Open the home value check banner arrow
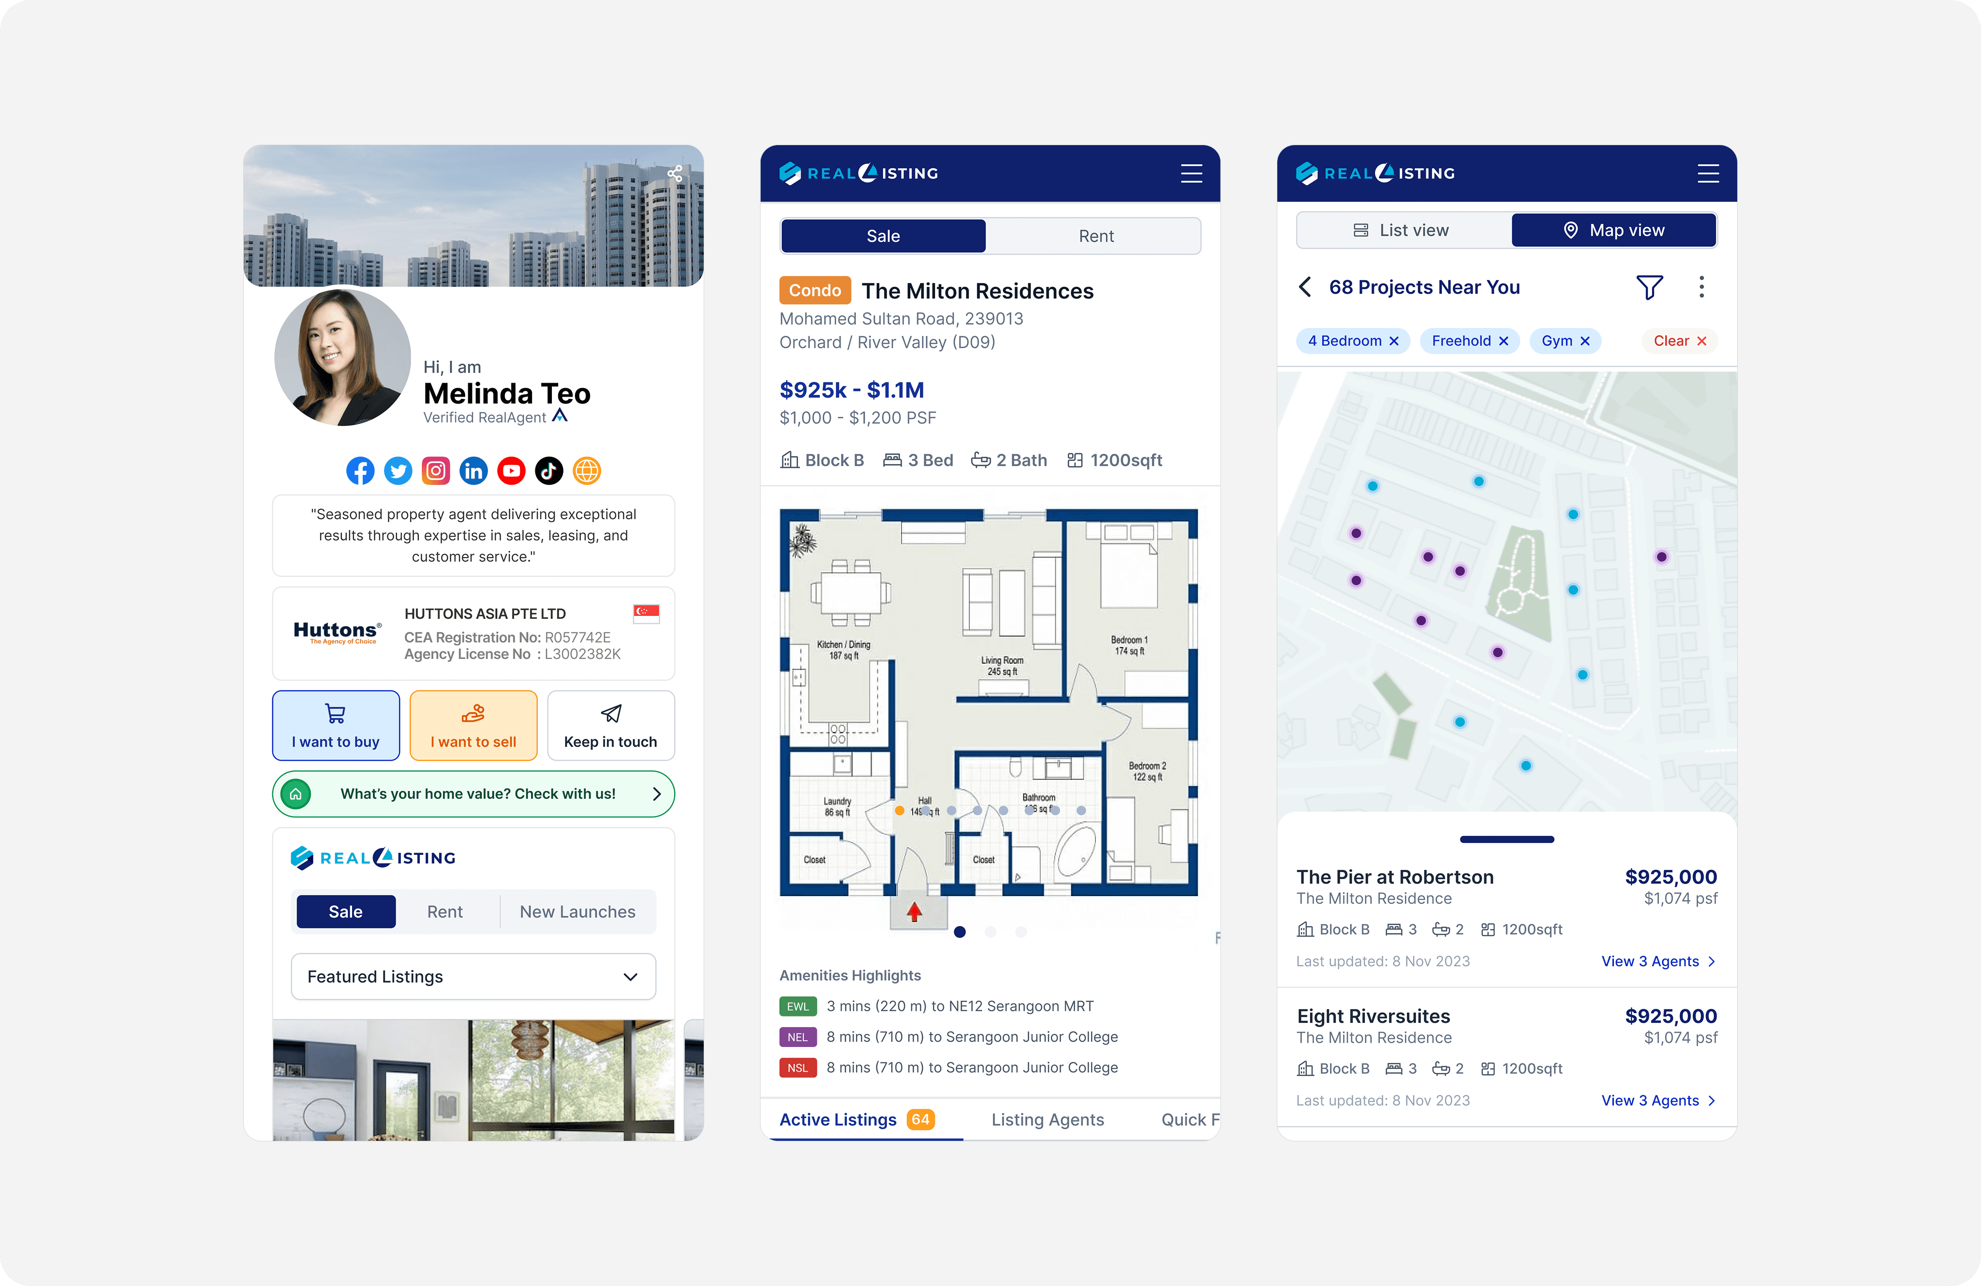The width and height of the screenshot is (1981, 1286). [657, 794]
